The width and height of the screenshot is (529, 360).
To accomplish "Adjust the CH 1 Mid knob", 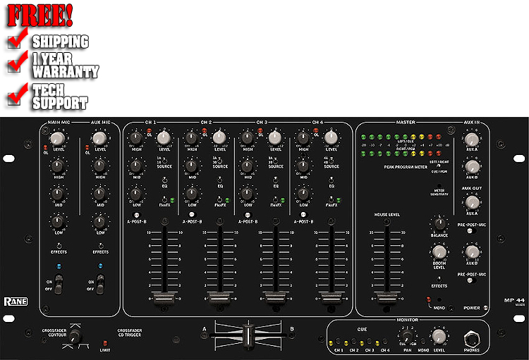I will pyautogui.click(x=136, y=166).
